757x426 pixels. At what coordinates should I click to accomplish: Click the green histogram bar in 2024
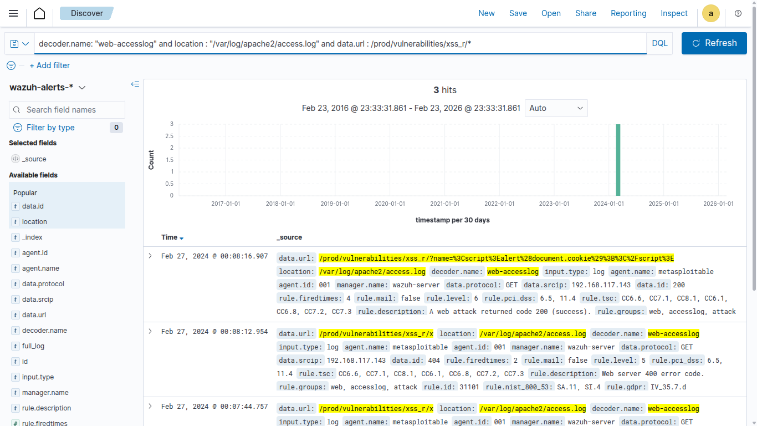click(x=618, y=160)
